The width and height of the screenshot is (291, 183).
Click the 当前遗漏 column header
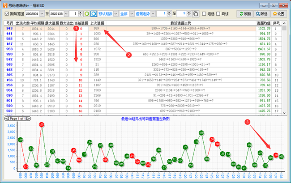[81, 22]
